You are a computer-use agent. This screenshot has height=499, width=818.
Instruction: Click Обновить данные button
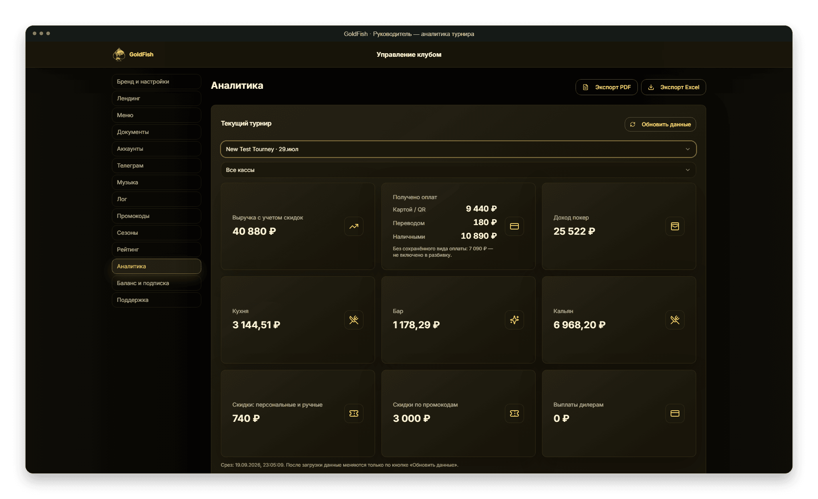[660, 124]
